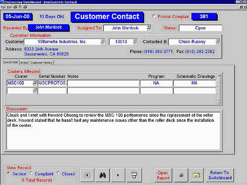The height and width of the screenshot is (185, 247).
Task: Click the Customer Contact title banner
Action: (x=107, y=17)
